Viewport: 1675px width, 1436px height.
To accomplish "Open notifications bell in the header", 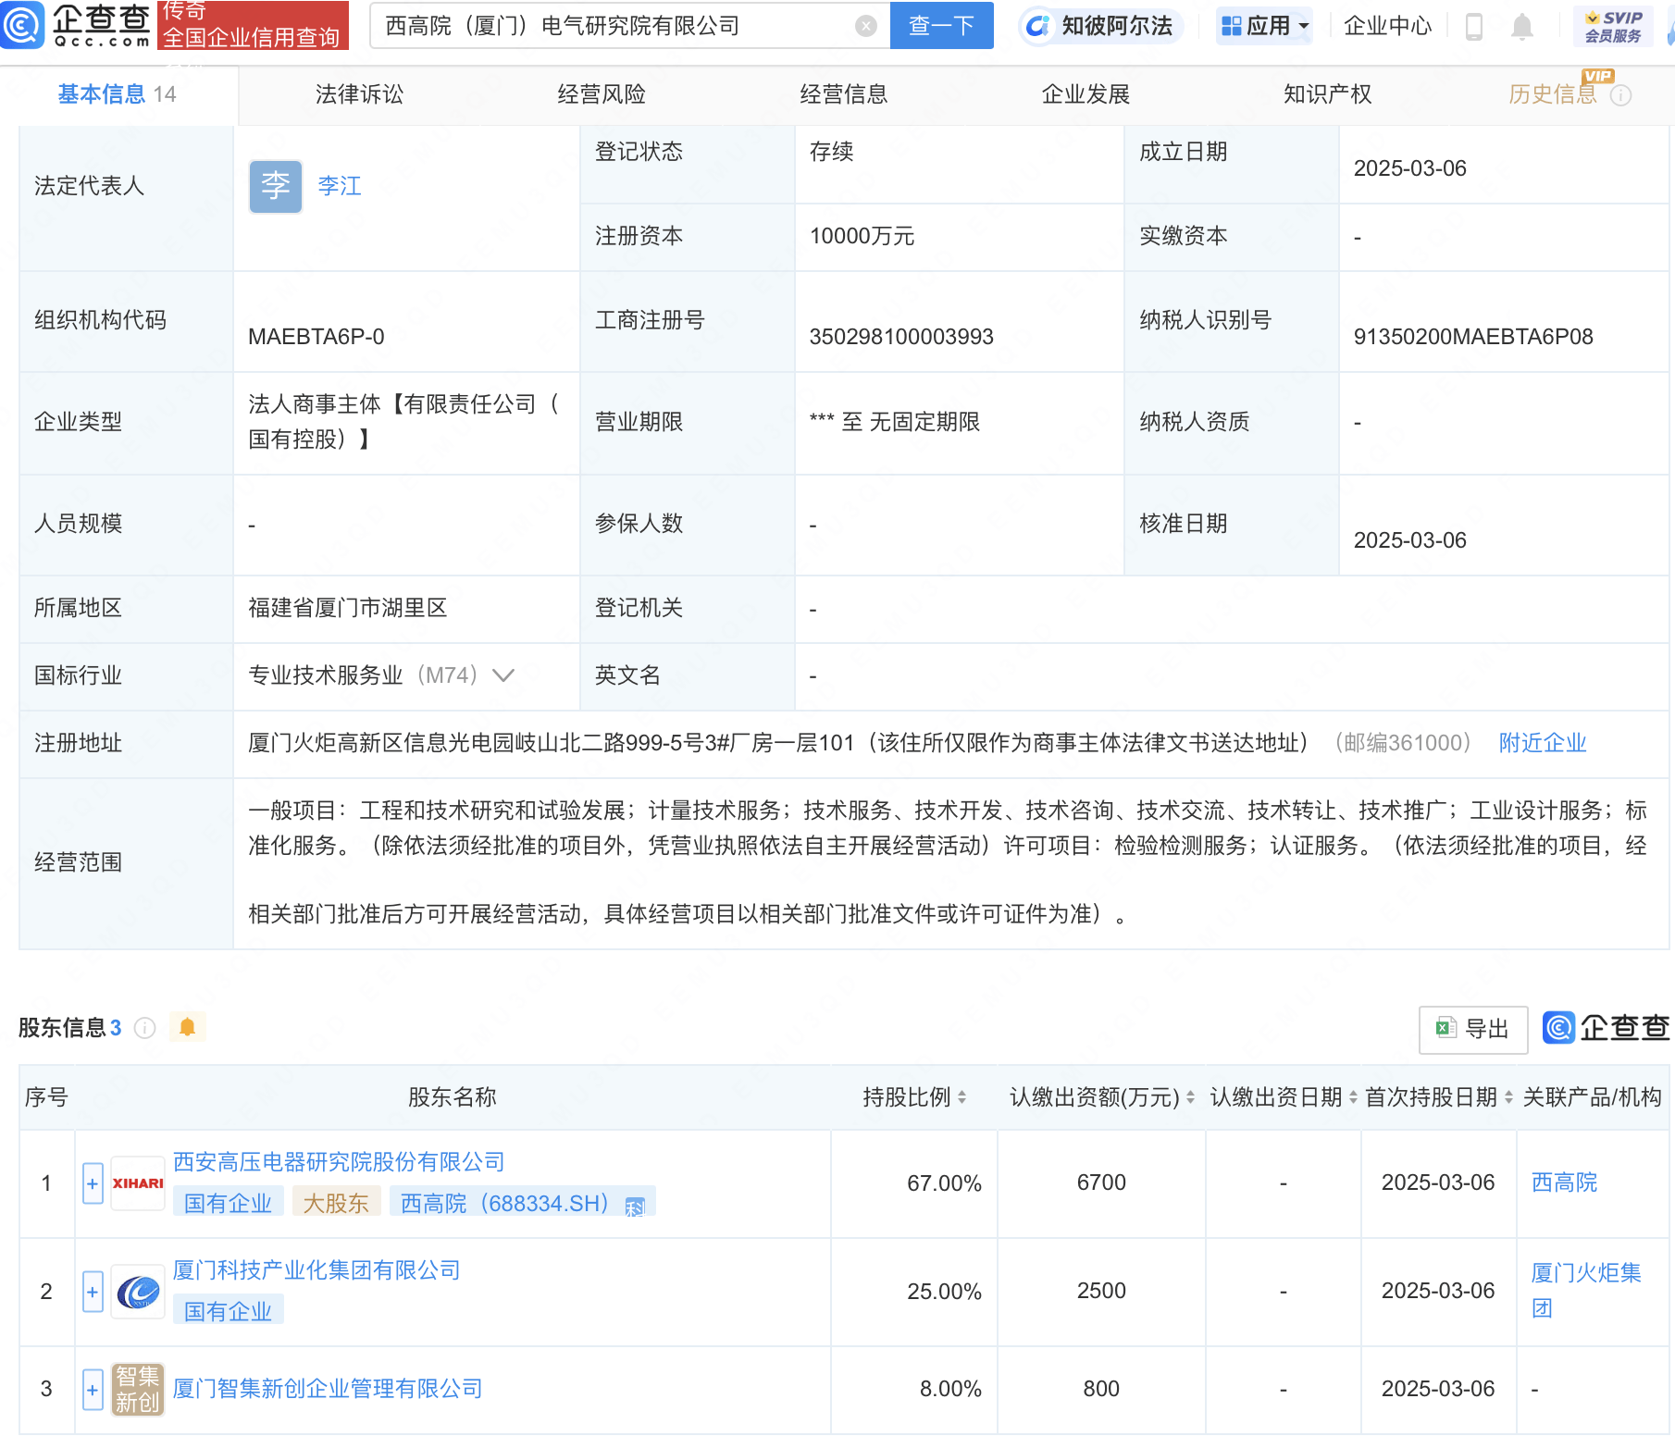I will 1521,27.
